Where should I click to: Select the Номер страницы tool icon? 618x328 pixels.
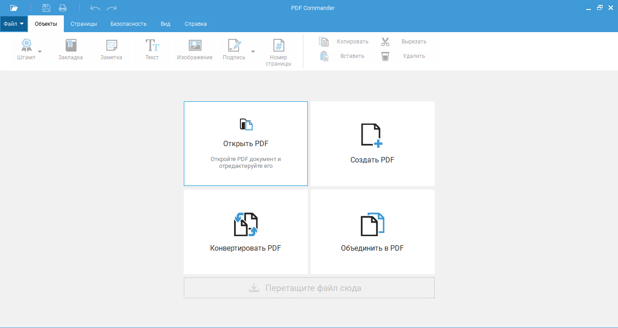(x=278, y=45)
